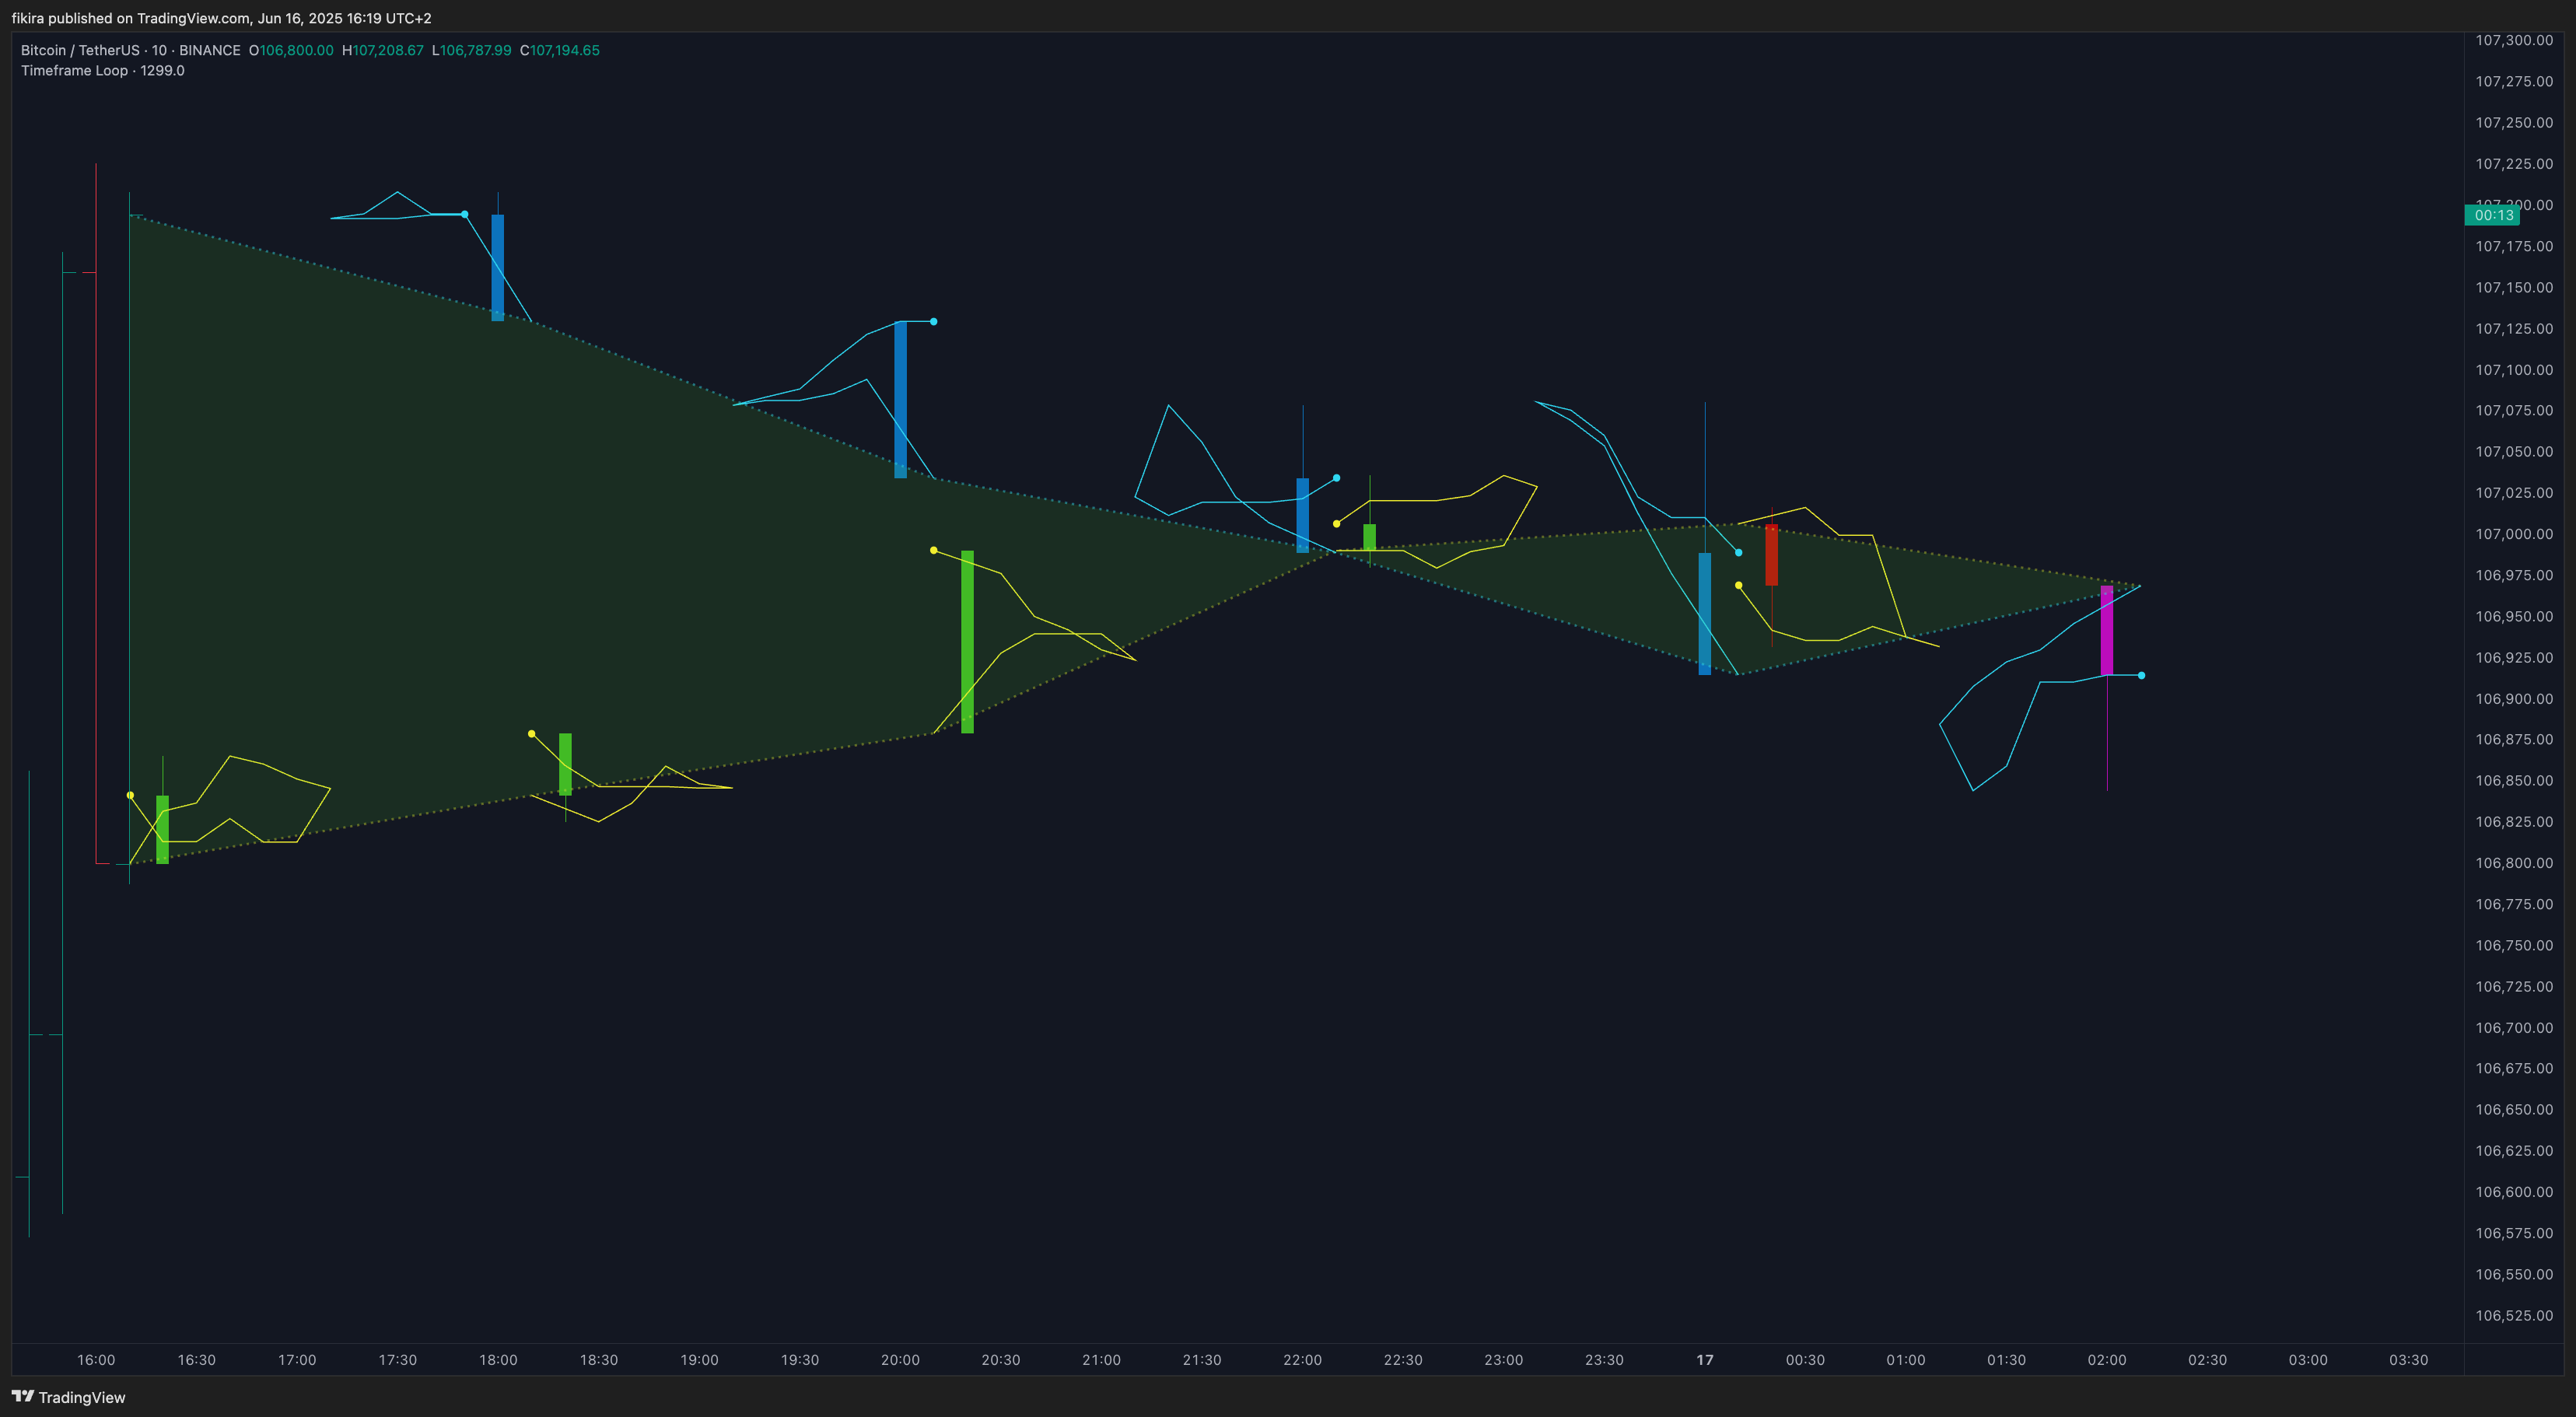Click the 19:00 time axis label
2576x1417 pixels.
(699, 1360)
